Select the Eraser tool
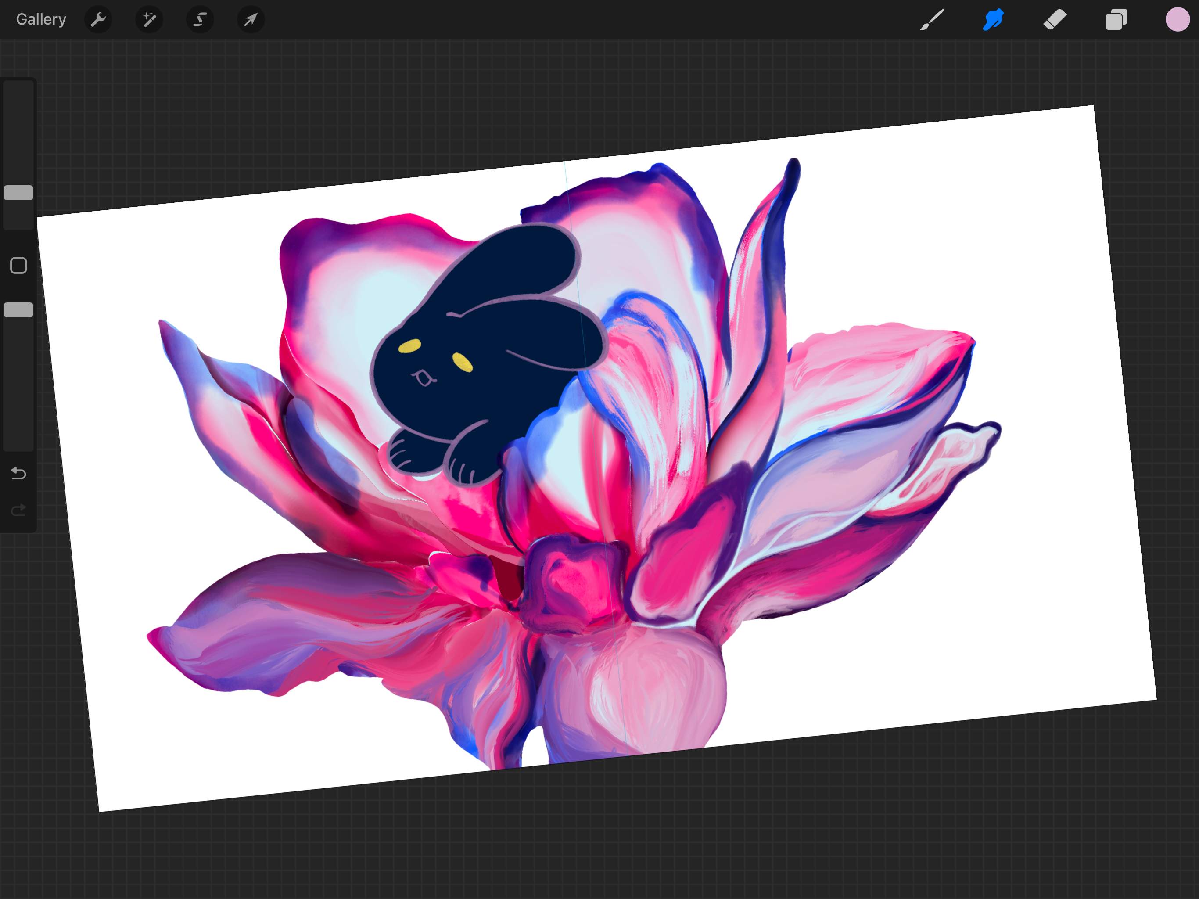The width and height of the screenshot is (1199, 899). (1055, 19)
